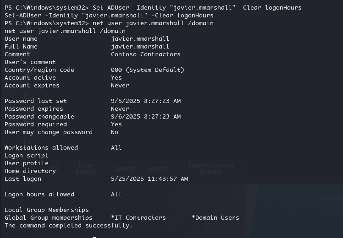Click the *IT_Contractors group membership text

[138, 218]
